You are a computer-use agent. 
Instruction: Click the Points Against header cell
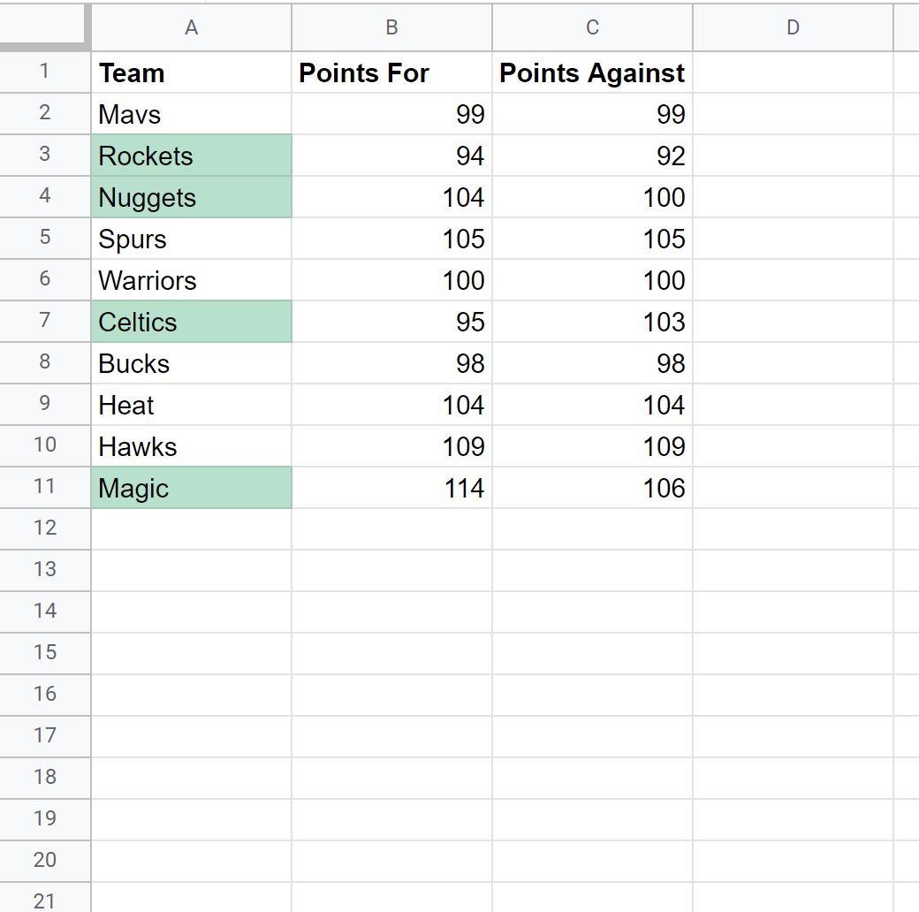pos(592,72)
